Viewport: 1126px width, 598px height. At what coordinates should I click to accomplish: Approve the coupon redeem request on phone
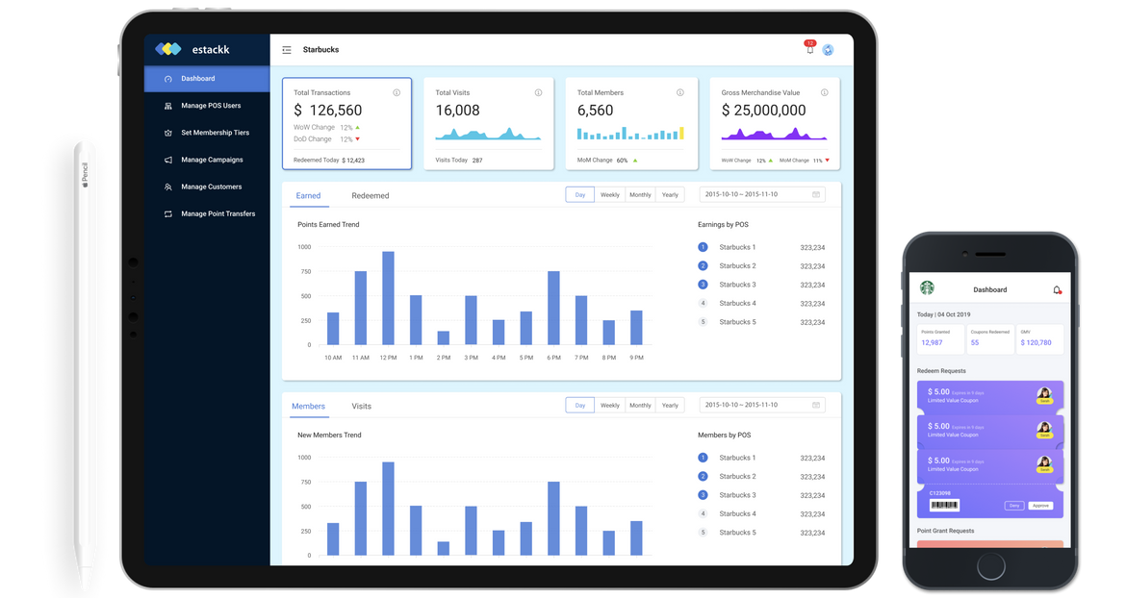[x=1040, y=506]
